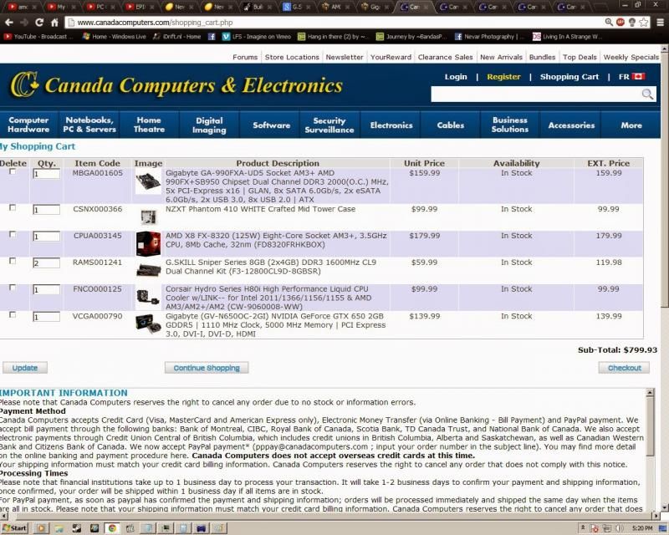The width and height of the screenshot is (669, 535).
Task: Open the Register link
Action: pos(503,77)
